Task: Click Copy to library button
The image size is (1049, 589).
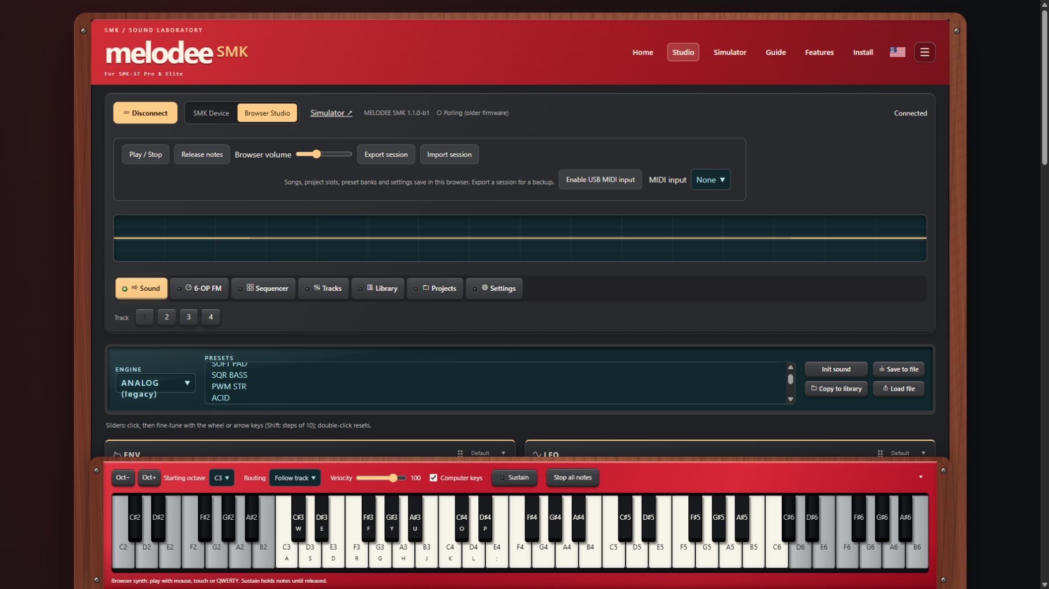Action: click(836, 389)
